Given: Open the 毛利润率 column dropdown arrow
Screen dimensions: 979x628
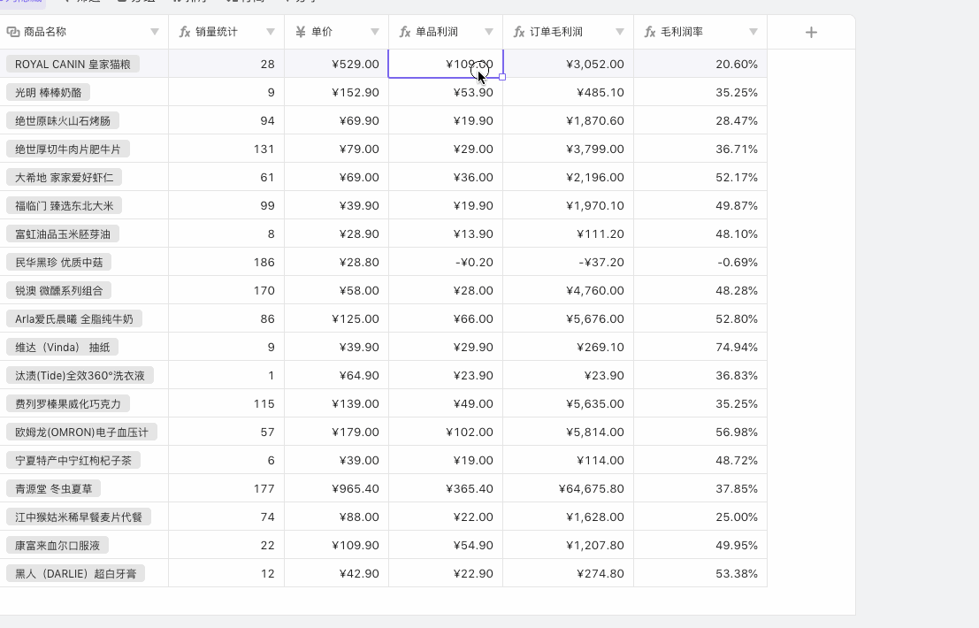Looking at the screenshot, I should pos(753,32).
